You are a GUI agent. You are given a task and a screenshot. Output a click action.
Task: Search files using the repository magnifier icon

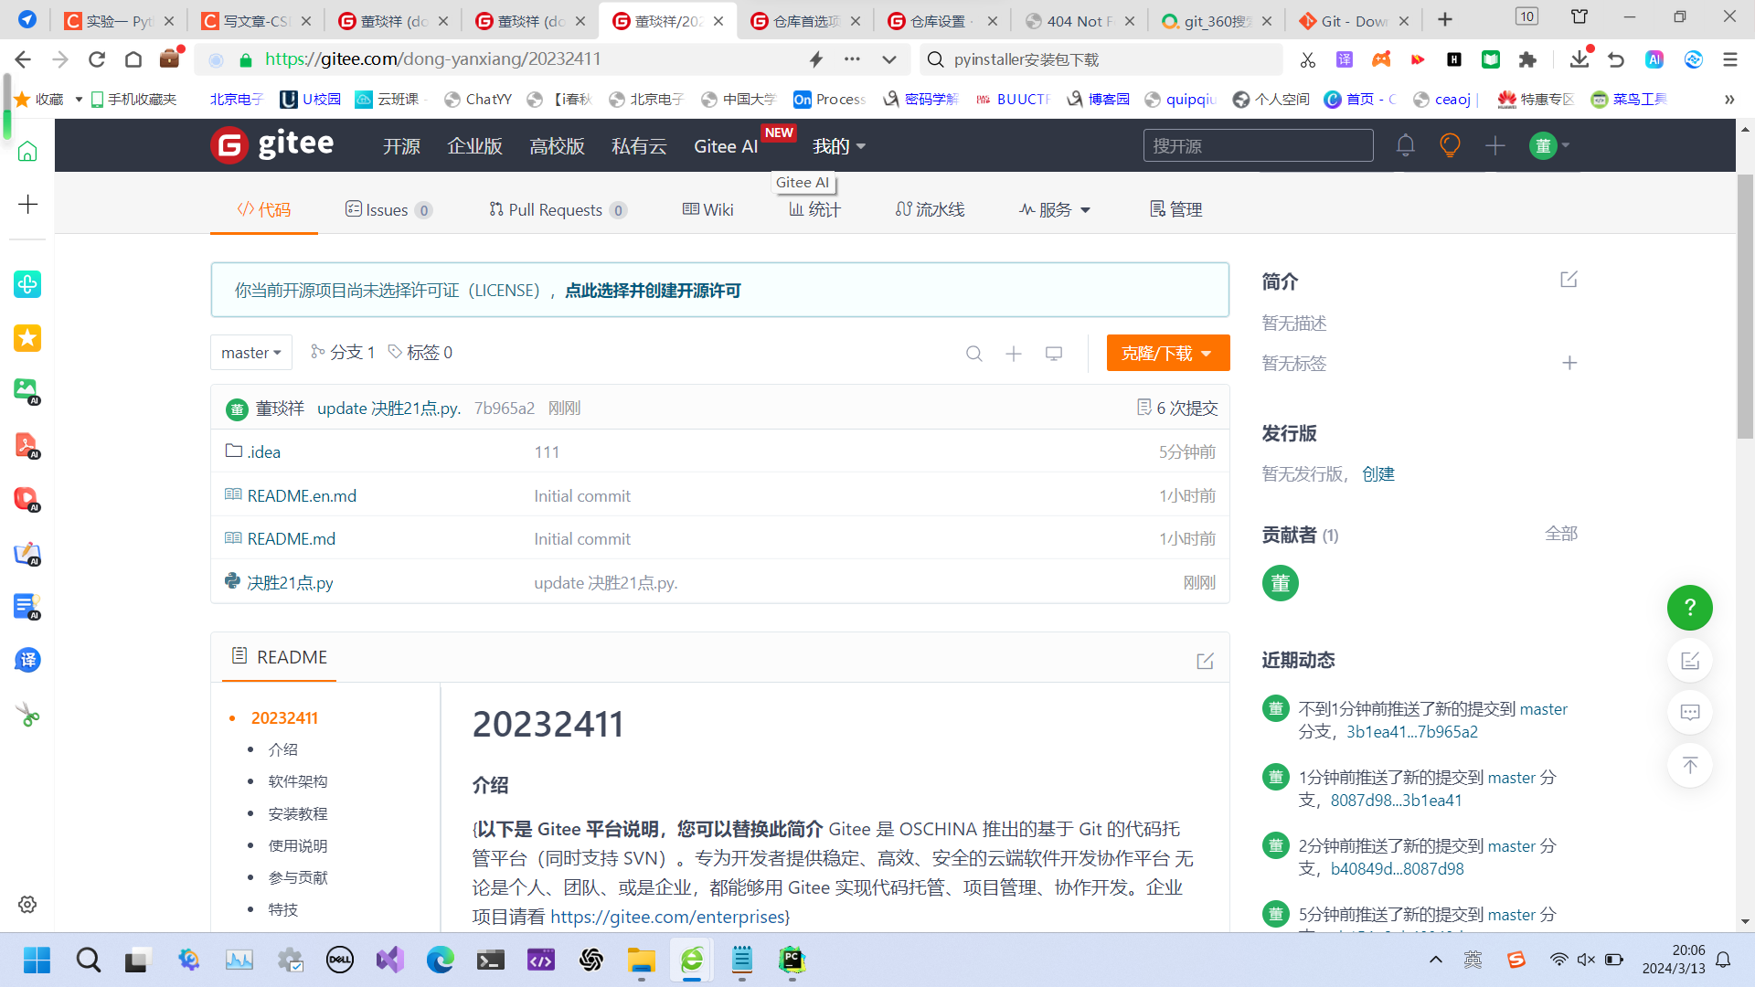click(x=974, y=354)
